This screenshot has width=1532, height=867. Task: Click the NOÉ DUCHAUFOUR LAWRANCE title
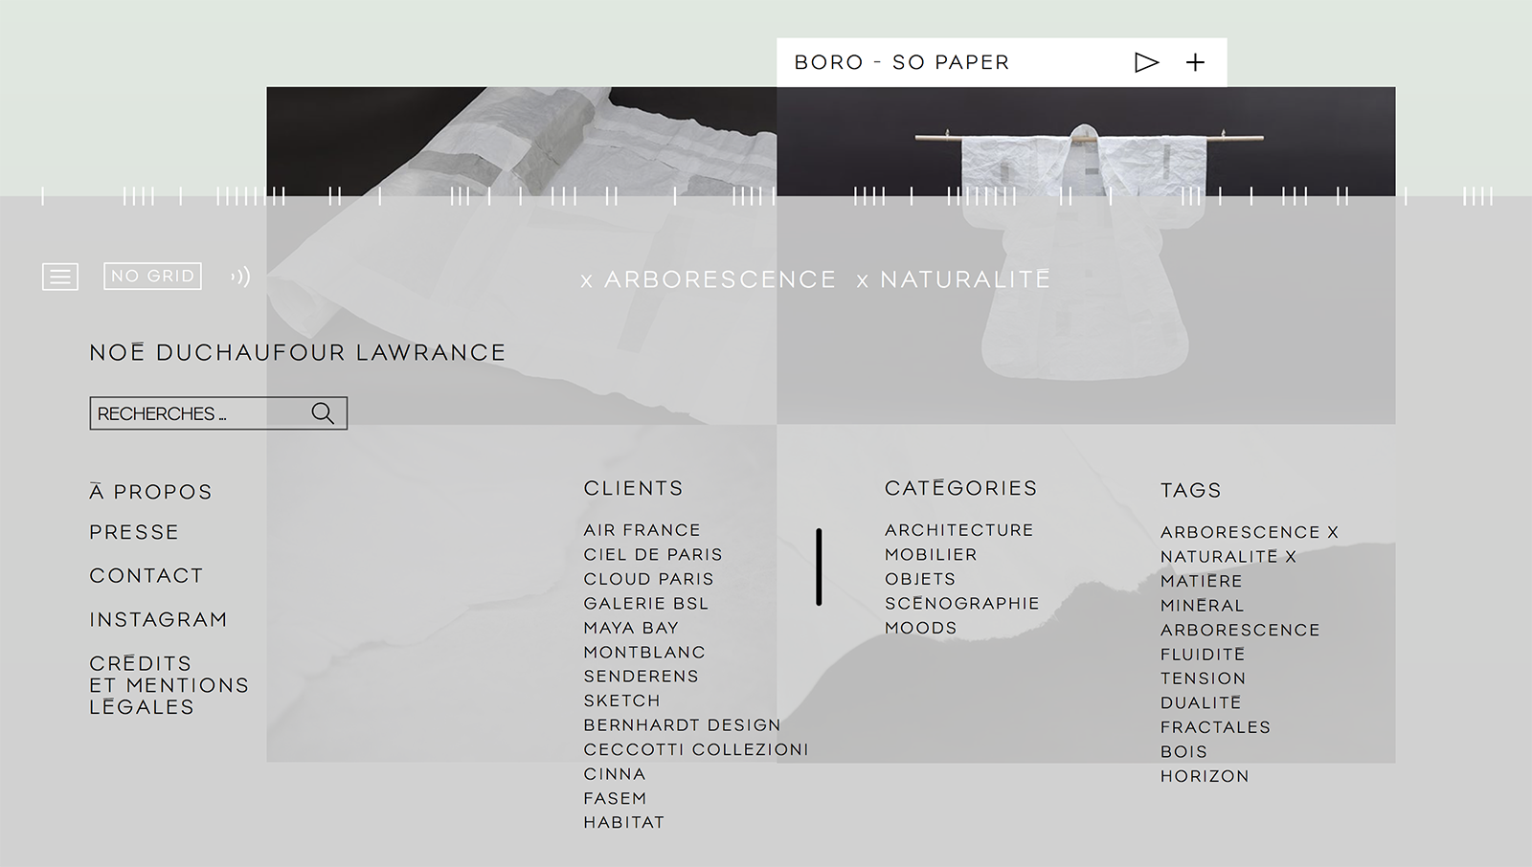pyautogui.click(x=298, y=352)
